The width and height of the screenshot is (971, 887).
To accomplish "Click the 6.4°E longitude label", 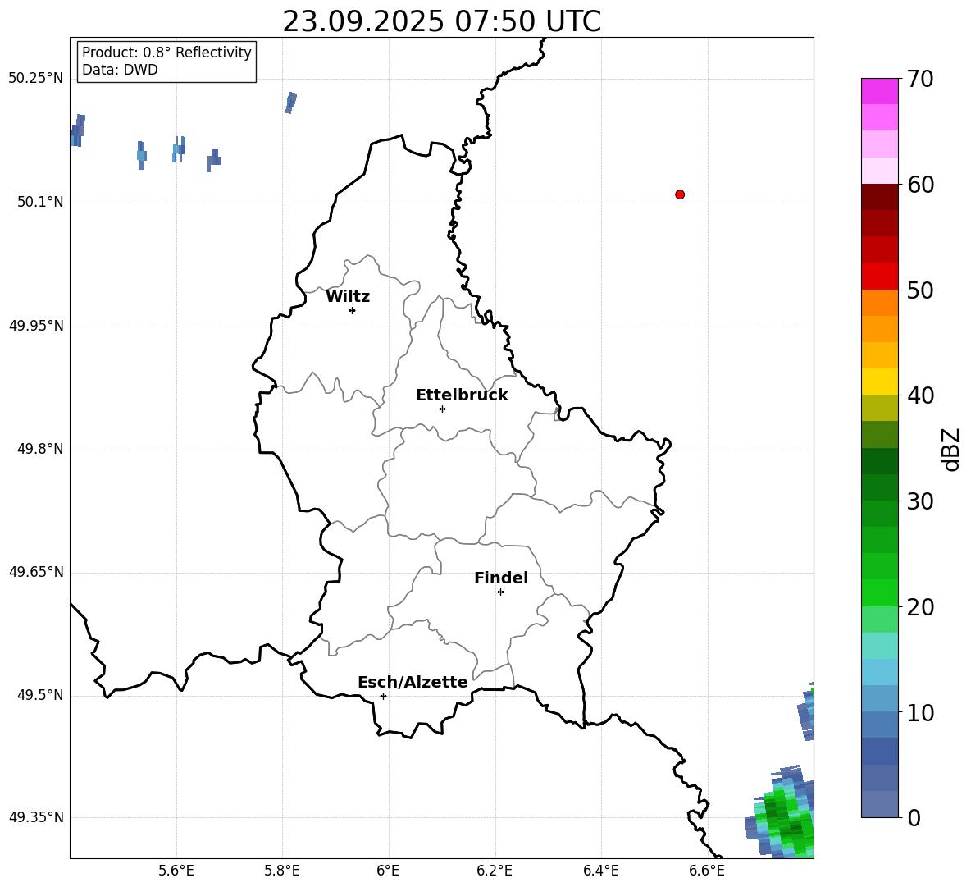I will (600, 871).
